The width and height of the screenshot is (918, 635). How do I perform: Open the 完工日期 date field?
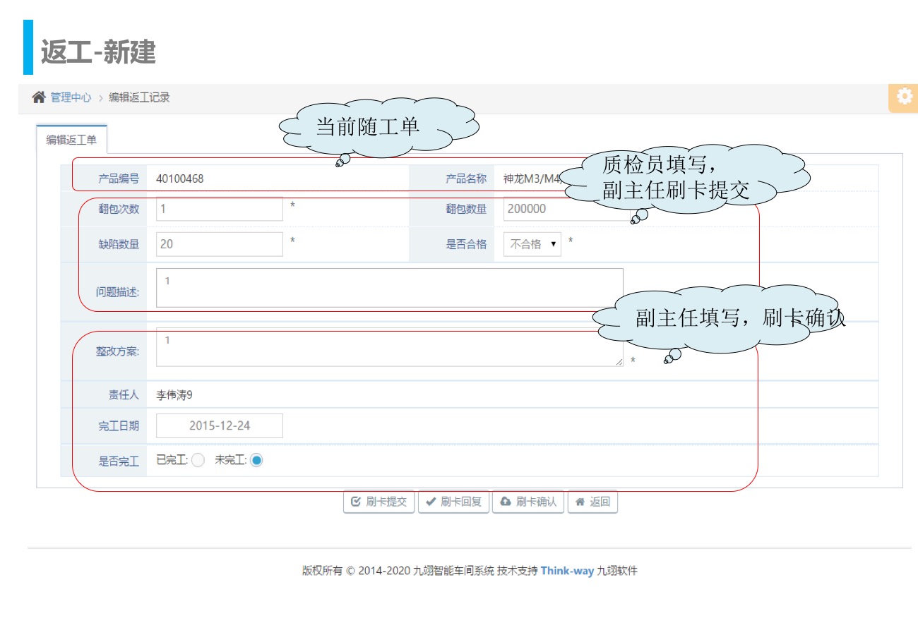[219, 426]
